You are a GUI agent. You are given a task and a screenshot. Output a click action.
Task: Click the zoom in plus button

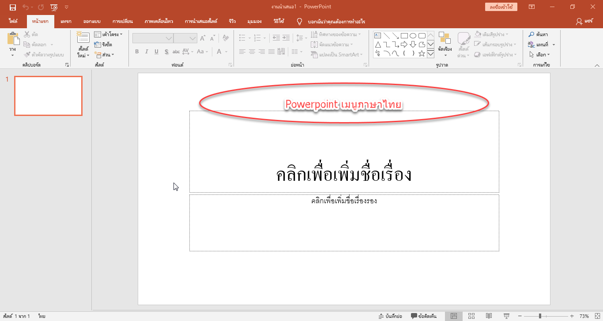[x=572, y=316]
